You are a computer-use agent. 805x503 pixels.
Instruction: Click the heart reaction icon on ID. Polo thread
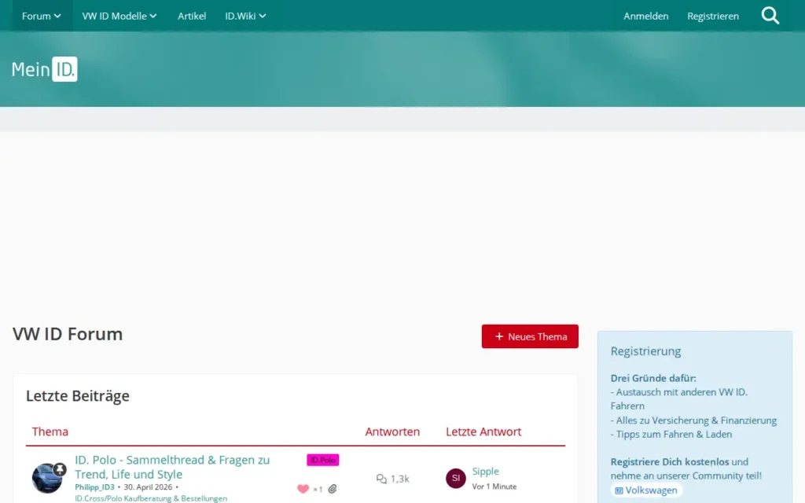pos(303,489)
